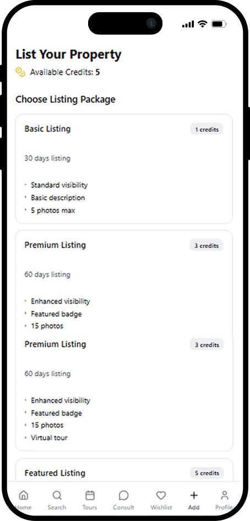Screen dimensions: 250x521
Task: Tap the coins icon beside Available Credits
Action: pyautogui.click(x=20, y=72)
